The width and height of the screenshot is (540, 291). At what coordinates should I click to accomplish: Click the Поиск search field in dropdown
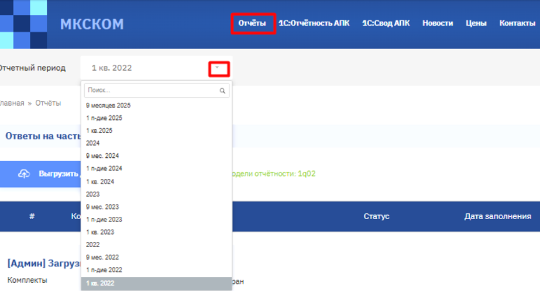point(151,91)
